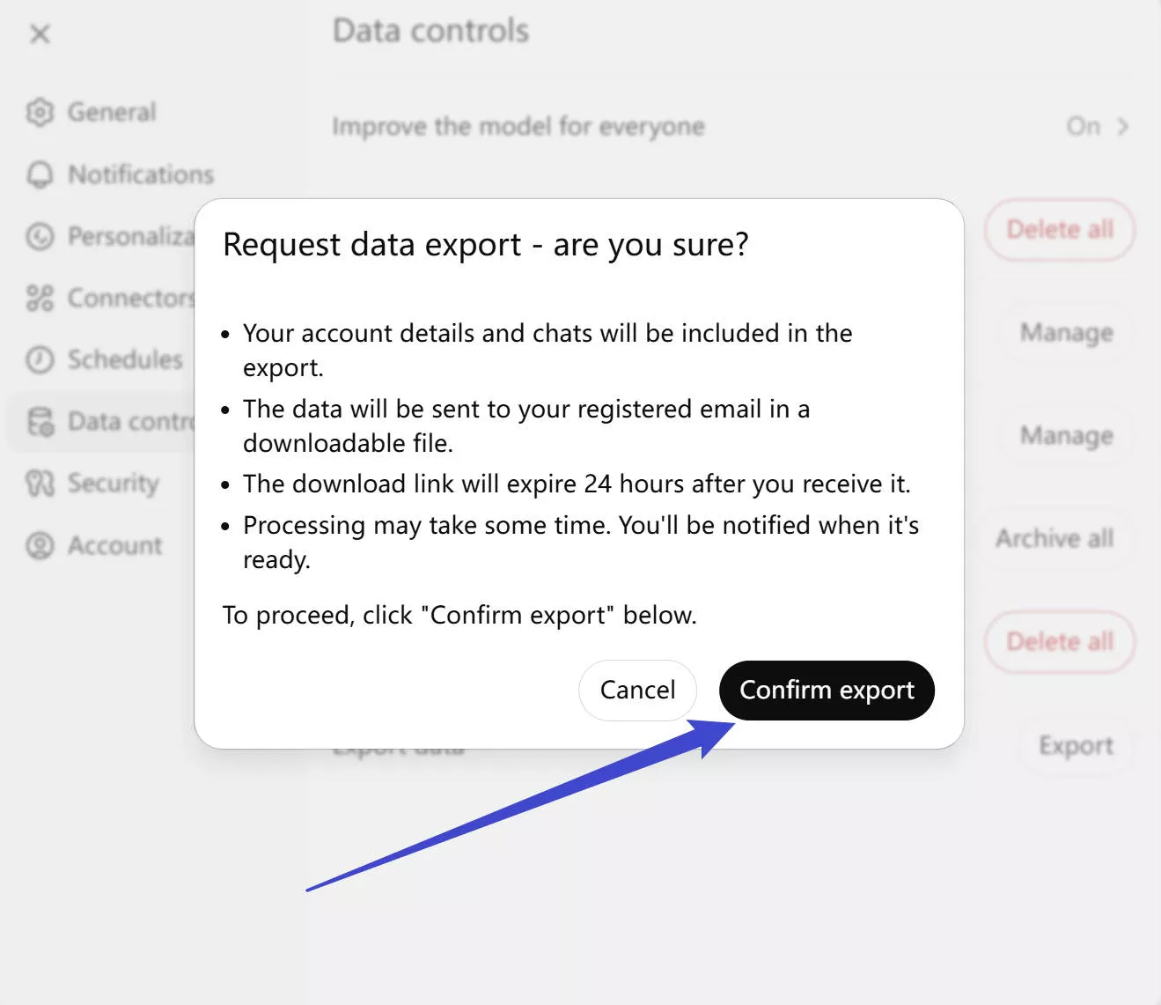Click the lower Delete all button
The height and width of the screenshot is (1005, 1161).
tap(1059, 642)
